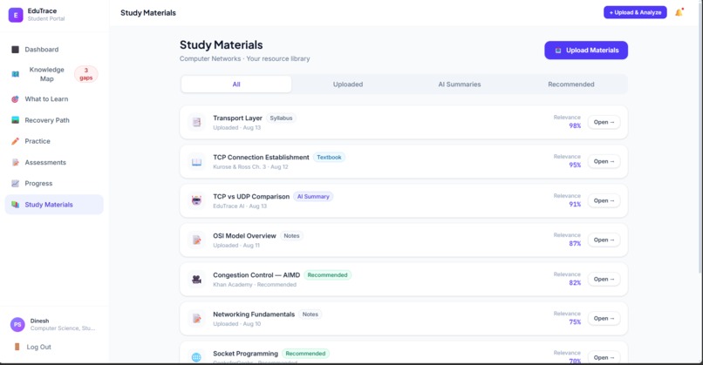Go to Dashboard in sidebar
Viewport: 703px width, 365px height.
pos(54,50)
